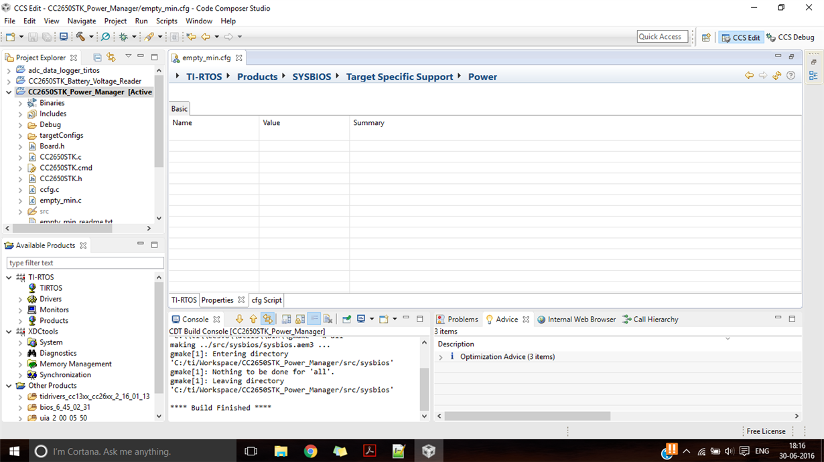
Task: Build project with the hammer icon
Action: tap(80, 37)
